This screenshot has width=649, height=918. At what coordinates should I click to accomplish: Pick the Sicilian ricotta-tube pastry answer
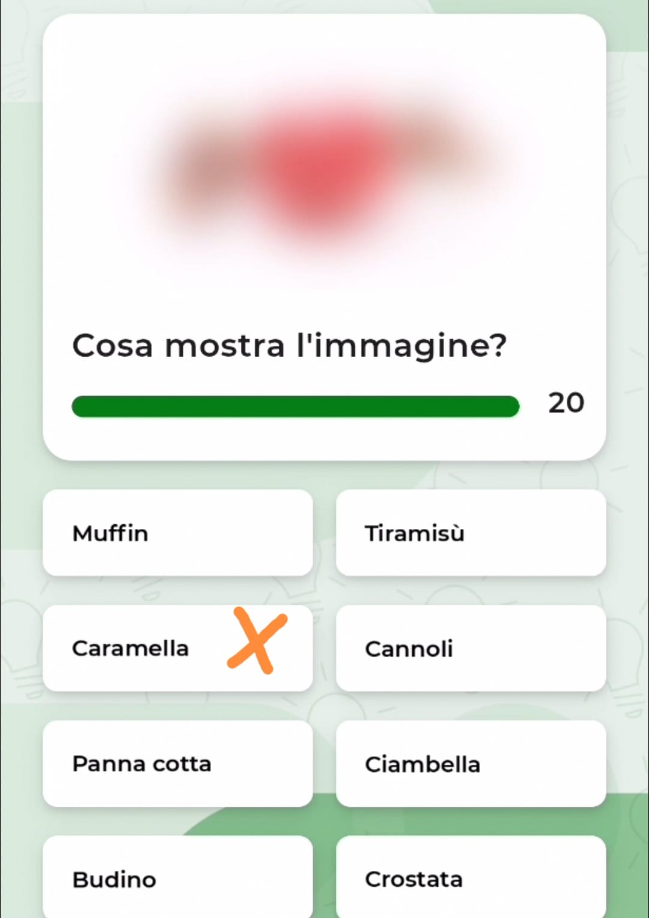pyautogui.click(x=471, y=648)
